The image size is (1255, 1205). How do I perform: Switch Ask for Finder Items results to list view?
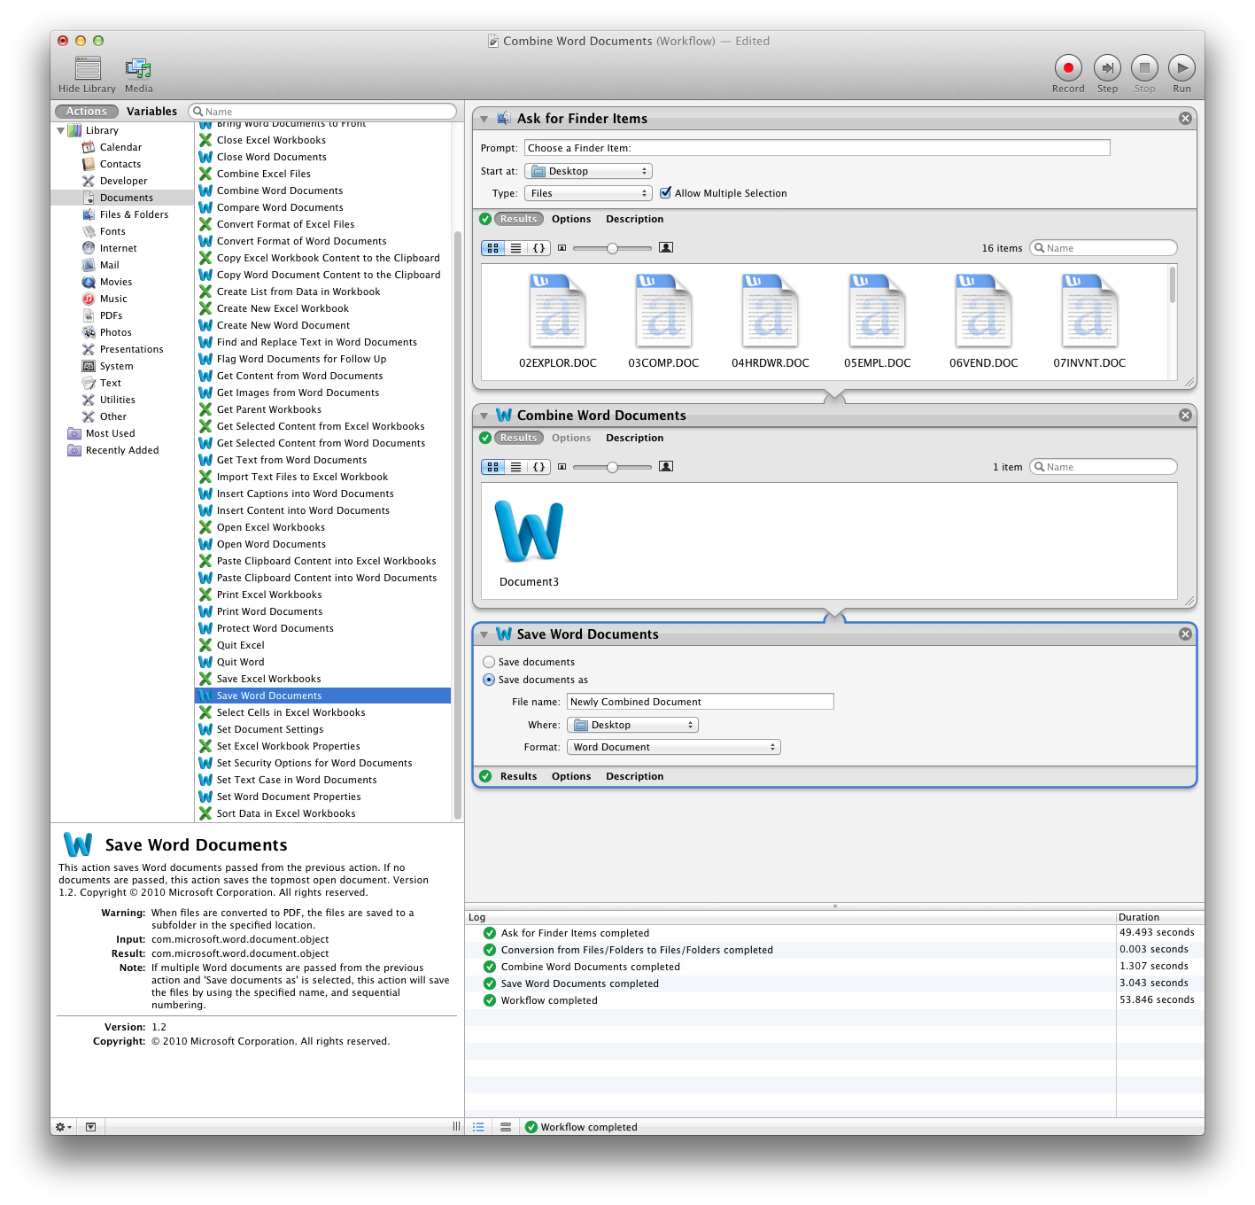point(516,248)
